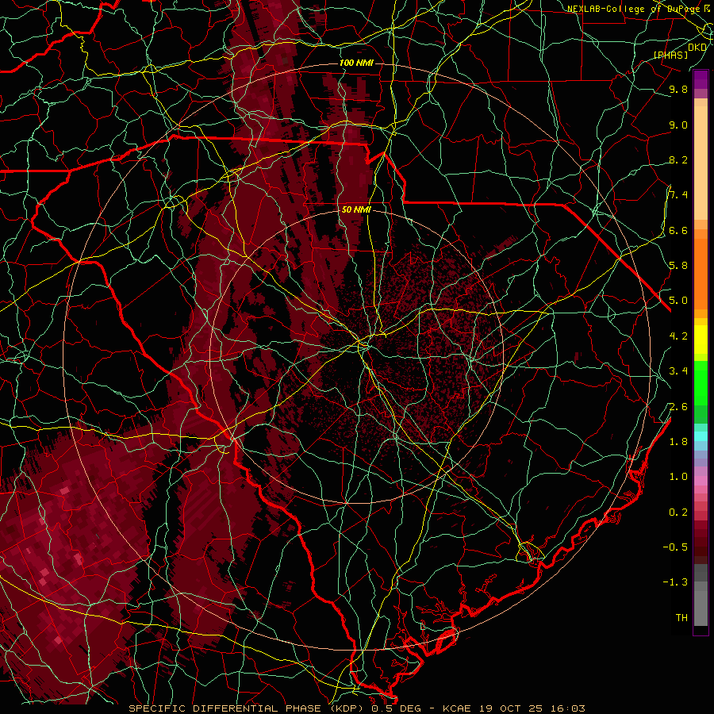714x714 pixels.
Task: Pick the orange colorbar segment
Action: pyautogui.click(x=701, y=273)
